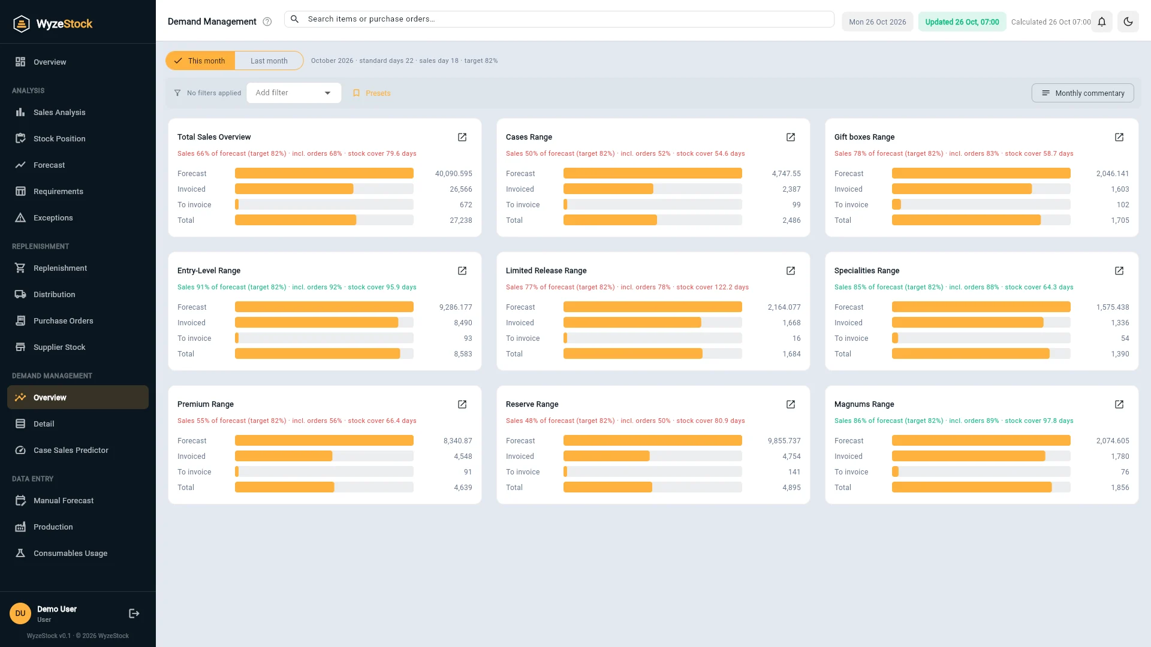Open the notifications bell
The width and height of the screenshot is (1151, 647).
[1102, 22]
